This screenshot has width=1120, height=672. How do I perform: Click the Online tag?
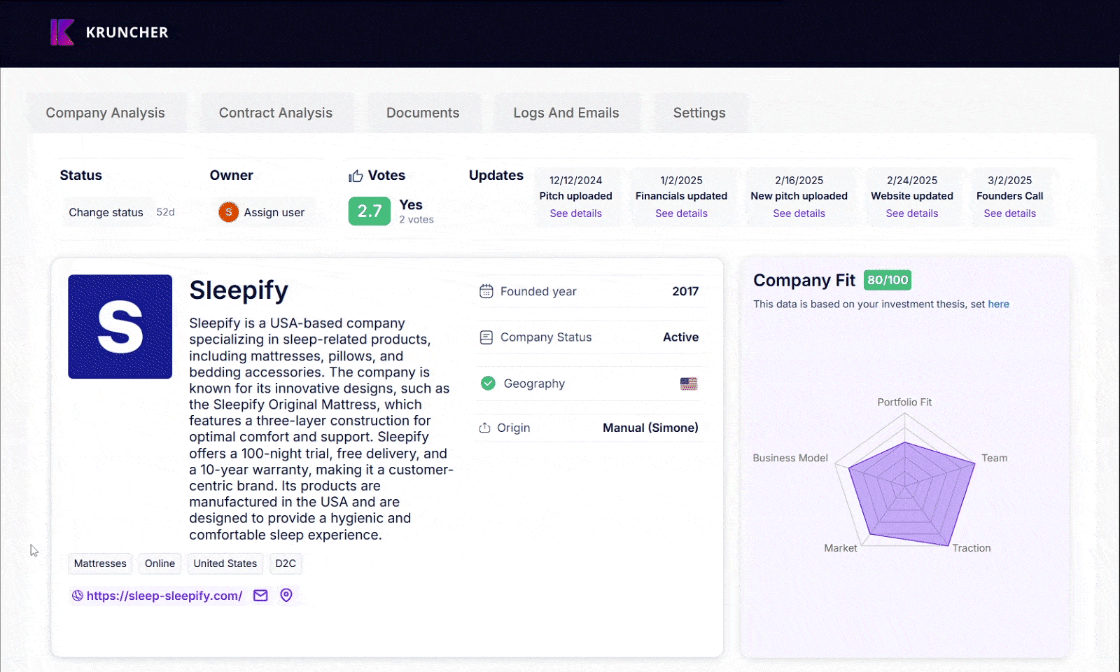[160, 563]
